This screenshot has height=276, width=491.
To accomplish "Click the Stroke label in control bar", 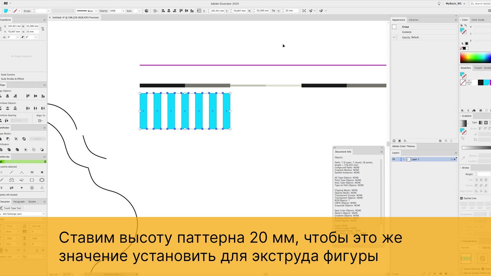I will coord(27,11).
